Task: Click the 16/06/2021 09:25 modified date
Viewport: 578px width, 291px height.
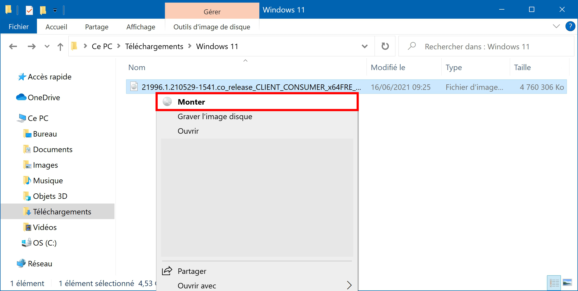Action: [401, 87]
